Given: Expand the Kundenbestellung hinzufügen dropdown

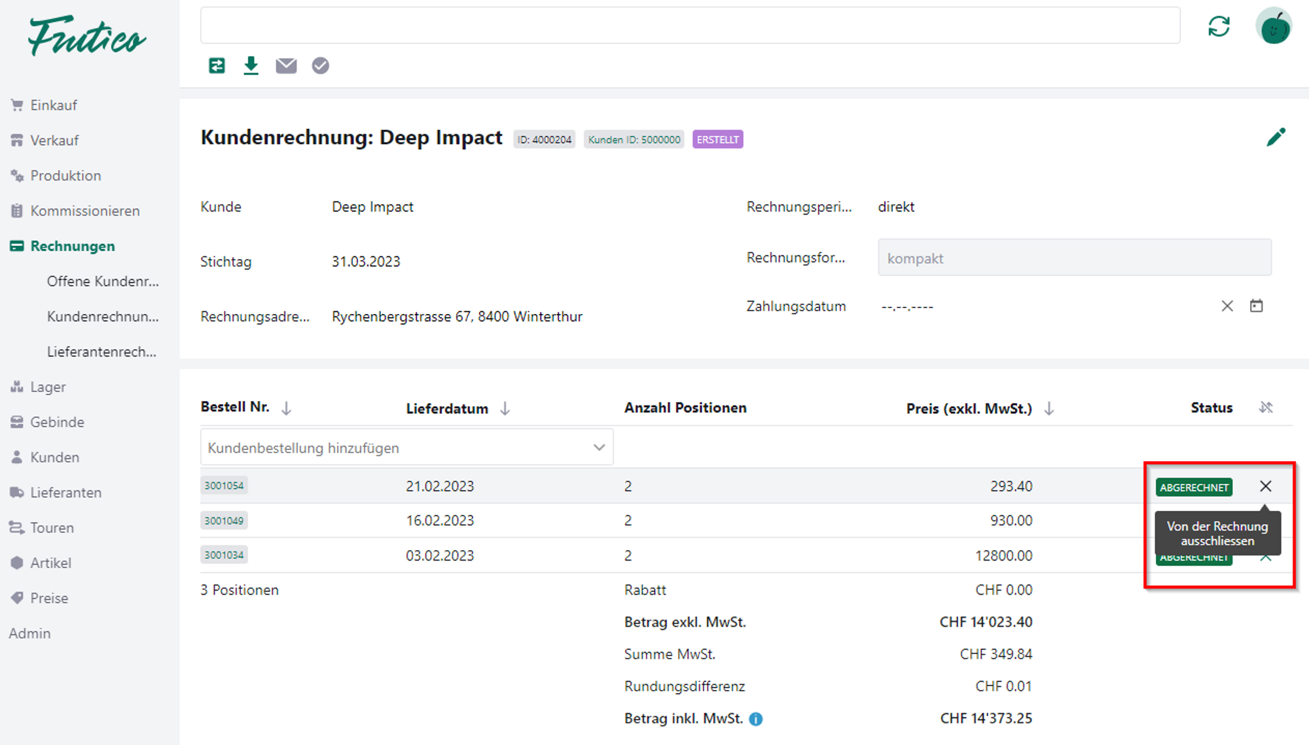Looking at the screenshot, I should point(598,447).
